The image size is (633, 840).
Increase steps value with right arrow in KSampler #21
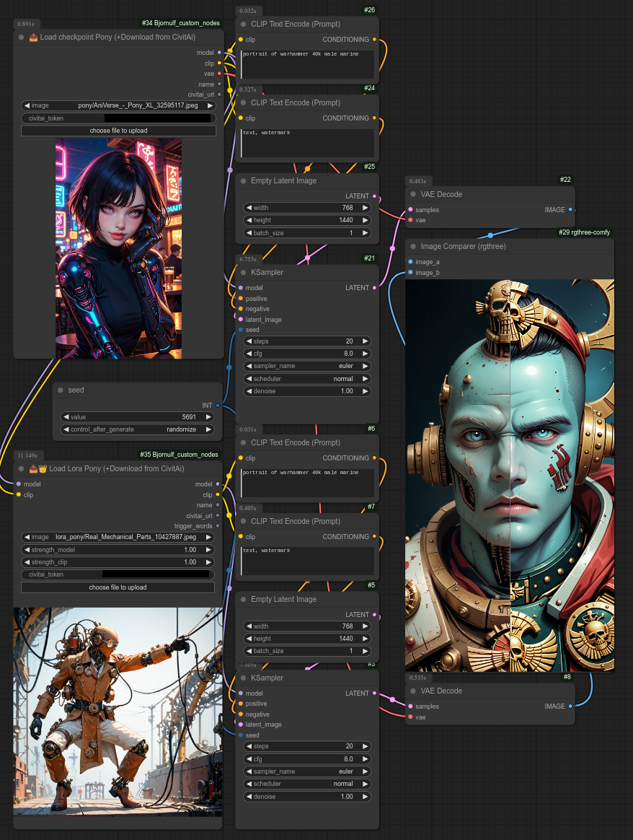pyautogui.click(x=365, y=341)
